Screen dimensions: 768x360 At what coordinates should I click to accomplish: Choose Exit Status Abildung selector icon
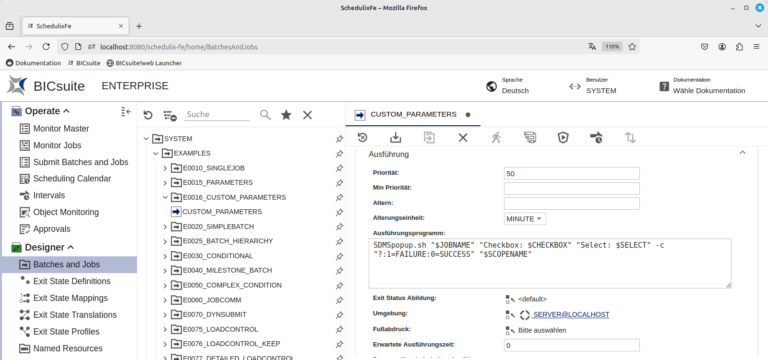click(x=510, y=300)
